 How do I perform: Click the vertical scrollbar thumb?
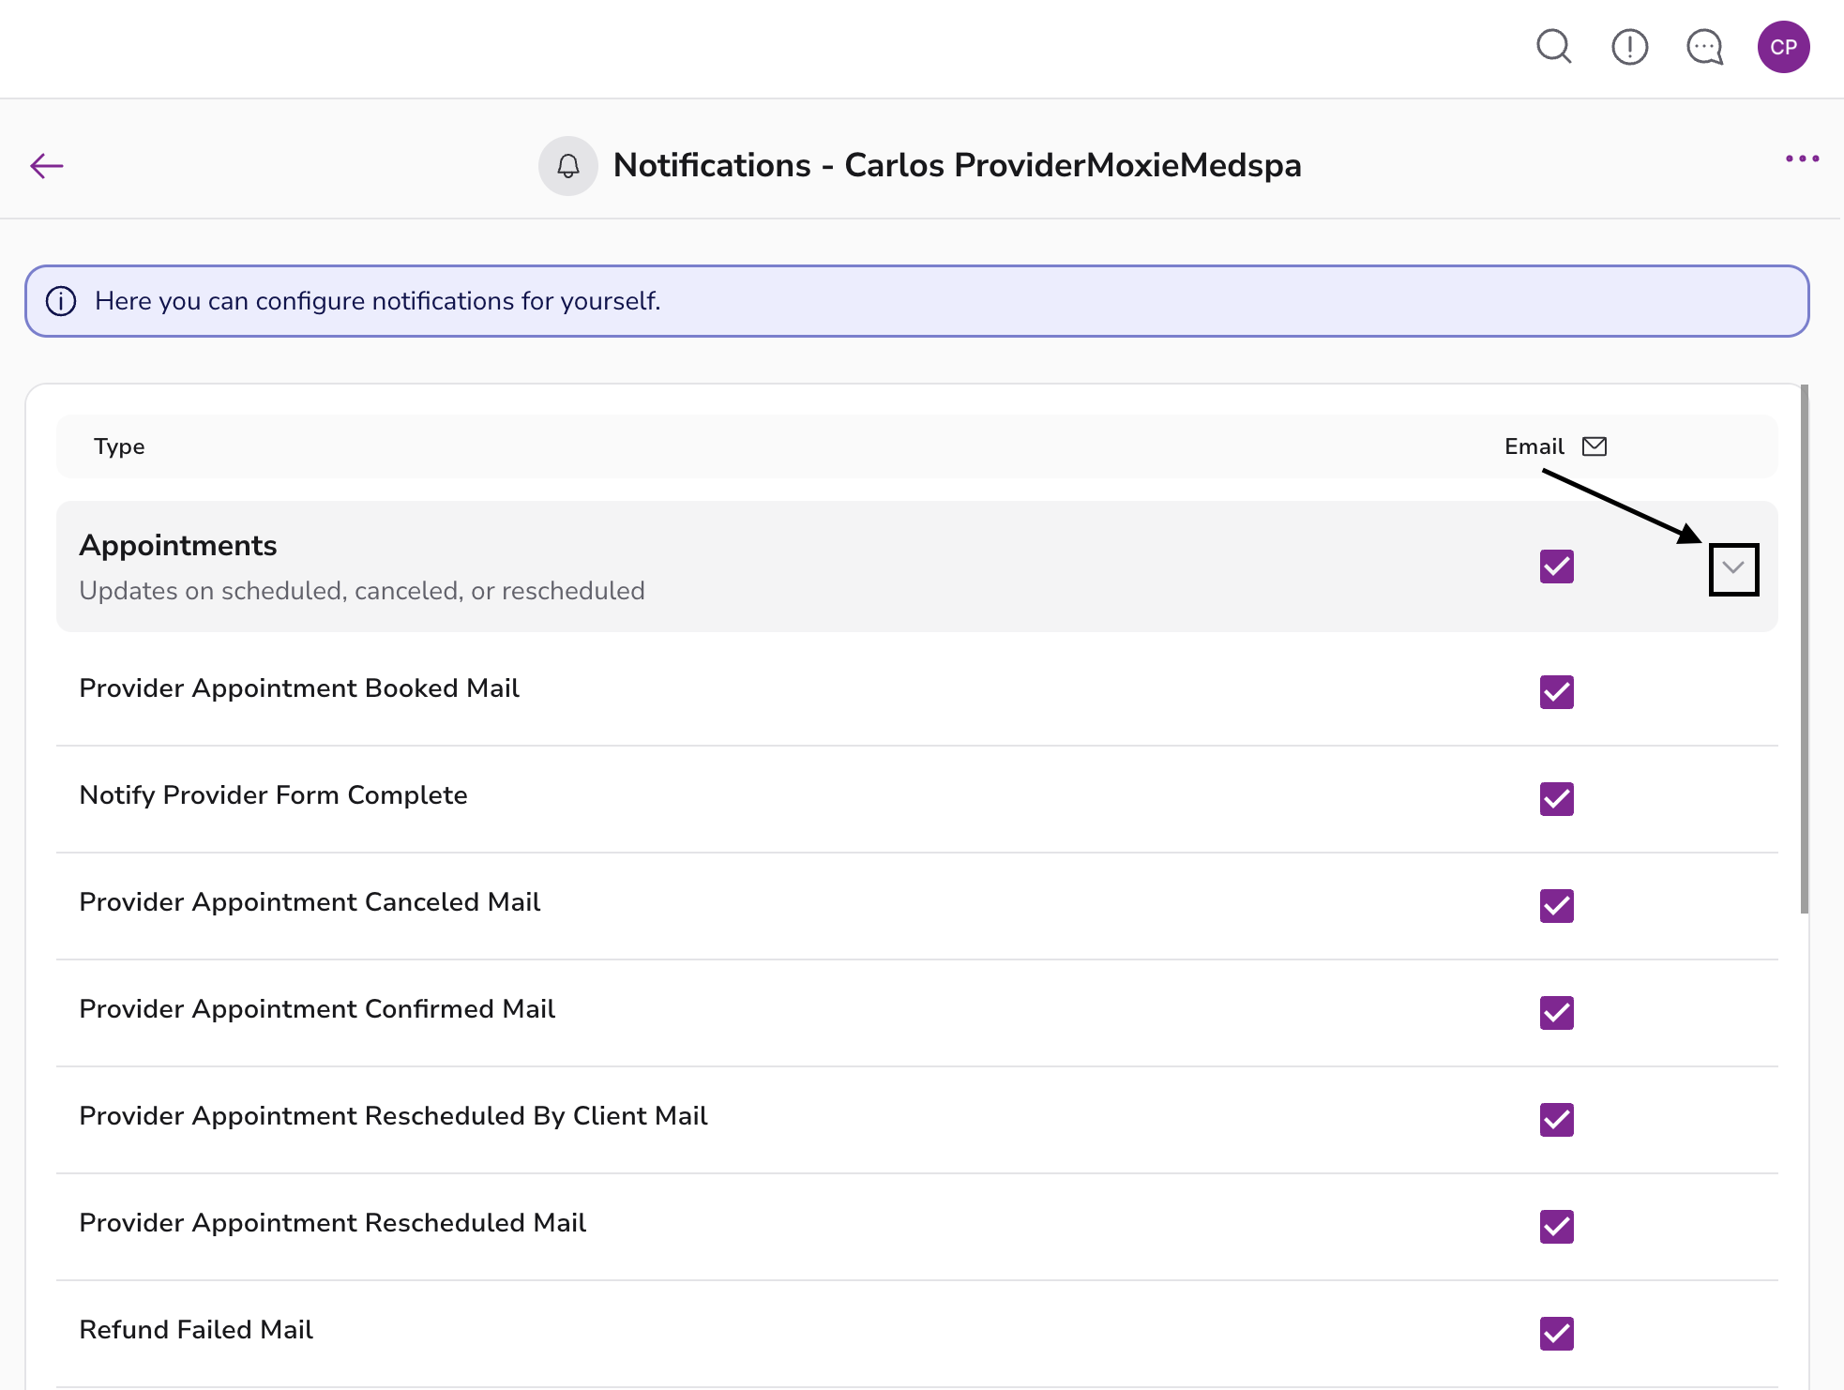click(x=1804, y=647)
